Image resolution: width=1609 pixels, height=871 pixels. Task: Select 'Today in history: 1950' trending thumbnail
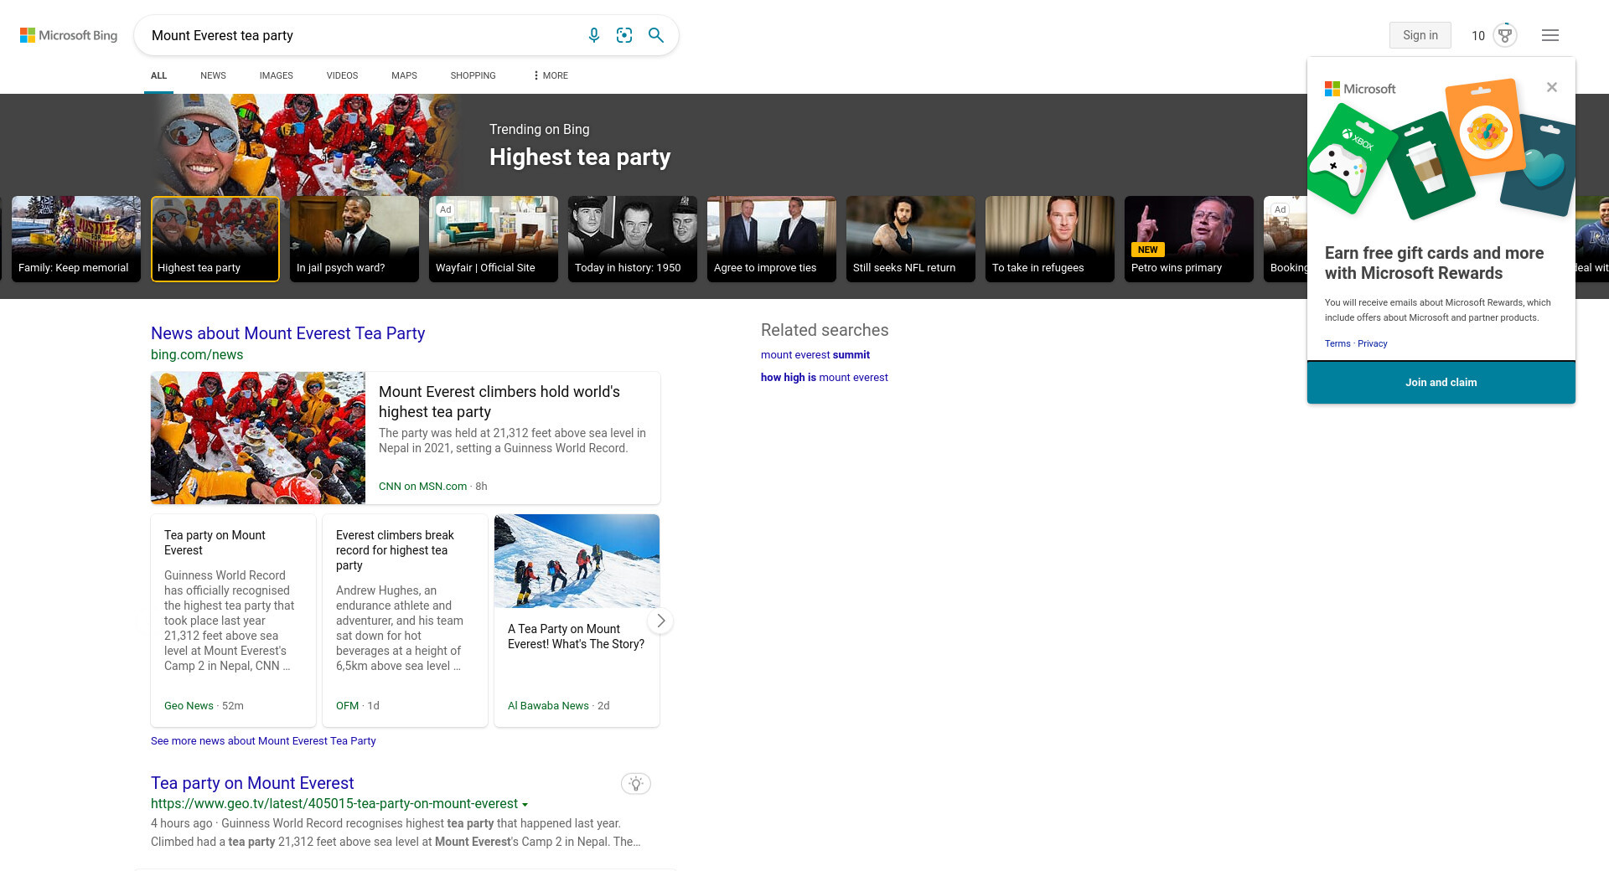point(632,239)
